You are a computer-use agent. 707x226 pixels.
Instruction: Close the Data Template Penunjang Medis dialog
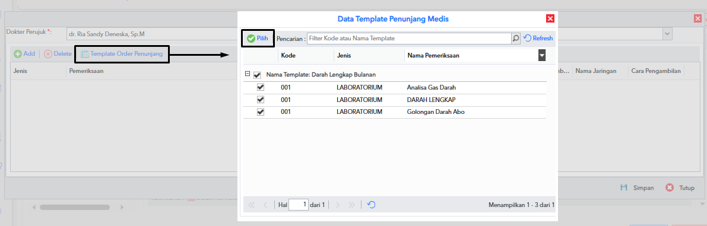click(x=550, y=18)
